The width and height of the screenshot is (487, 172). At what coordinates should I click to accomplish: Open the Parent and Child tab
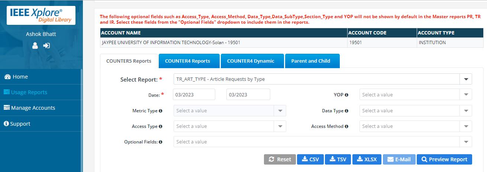[x=310, y=61]
